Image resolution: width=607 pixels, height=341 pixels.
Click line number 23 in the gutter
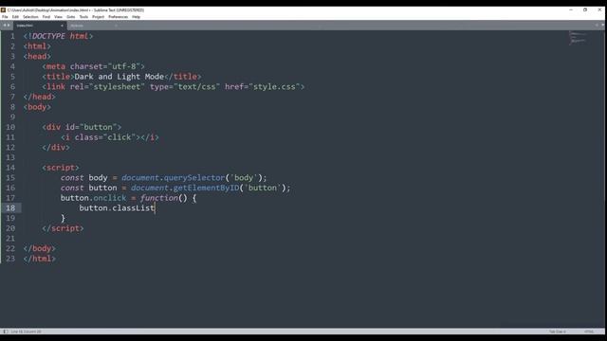point(10,259)
